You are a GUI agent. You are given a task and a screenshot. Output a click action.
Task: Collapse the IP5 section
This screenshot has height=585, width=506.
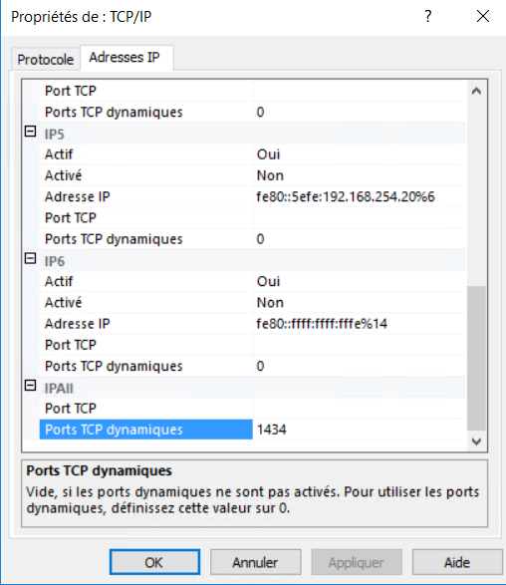[x=30, y=132]
